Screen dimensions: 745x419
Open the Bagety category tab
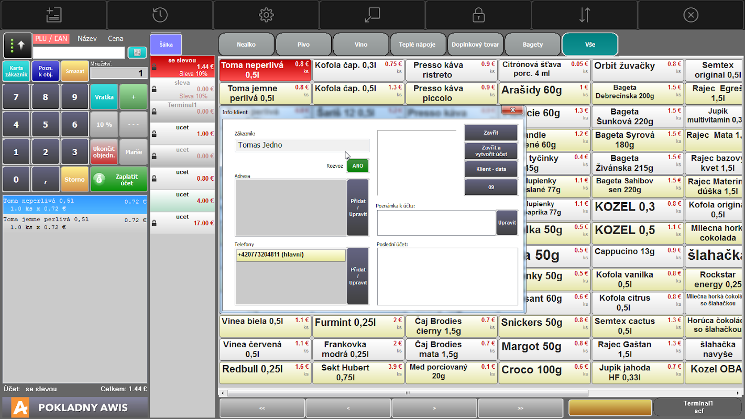coord(533,45)
